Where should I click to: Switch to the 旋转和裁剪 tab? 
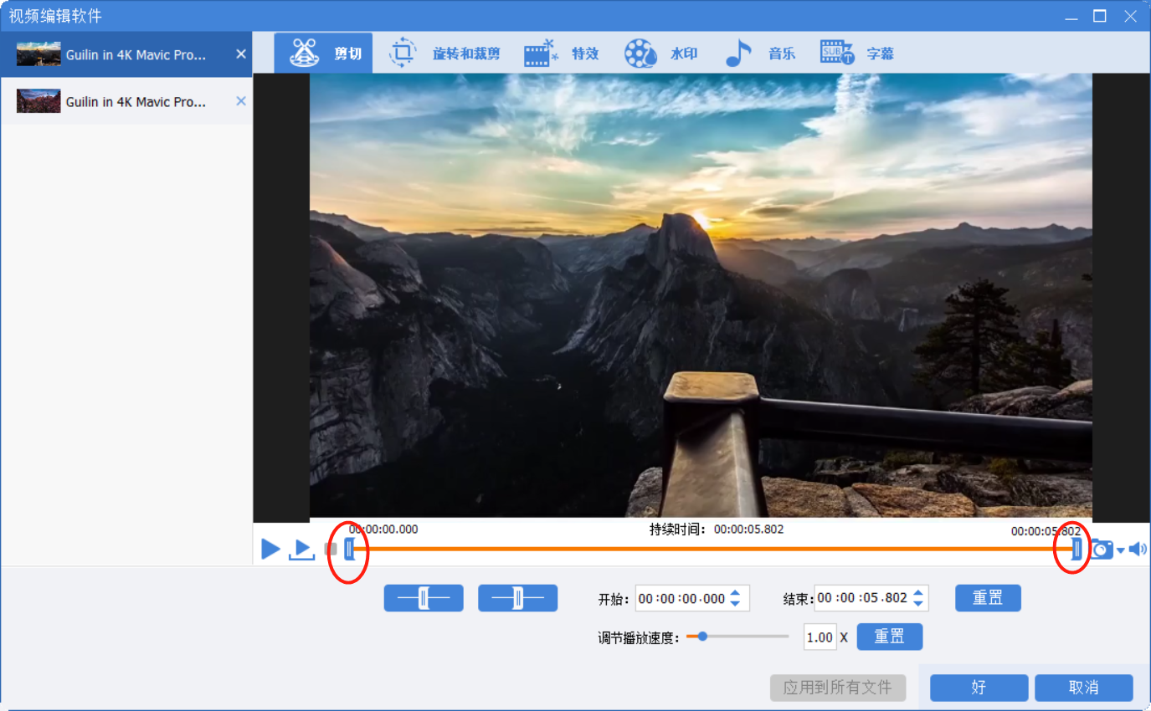pyautogui.click(x=444, y=54)
